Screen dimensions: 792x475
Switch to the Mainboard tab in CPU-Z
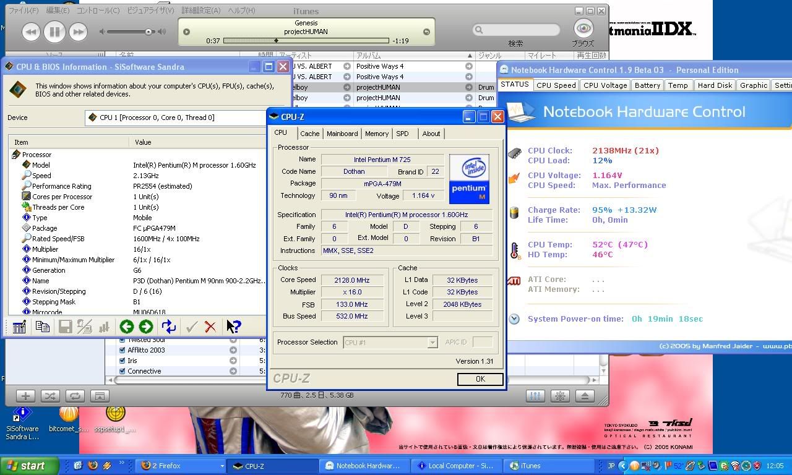coord(342,134)
